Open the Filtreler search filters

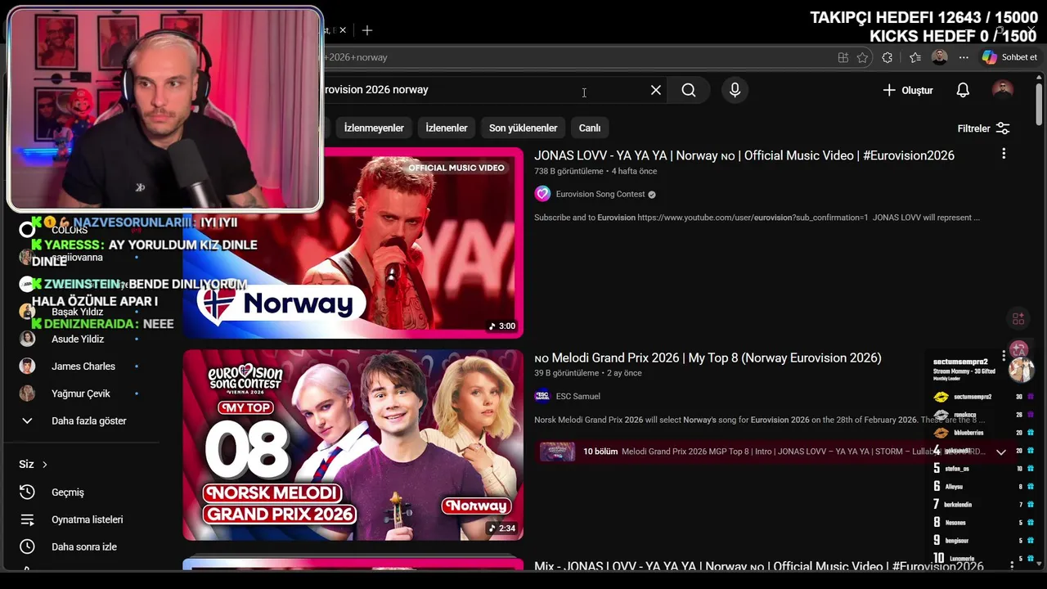[984, 128]
